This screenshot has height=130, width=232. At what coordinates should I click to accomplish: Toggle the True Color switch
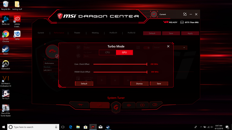147,48
